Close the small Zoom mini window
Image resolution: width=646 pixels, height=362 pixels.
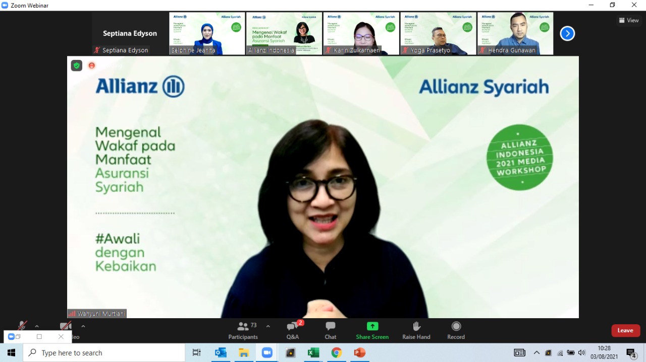pyautogui.click(x=61, y=337)
